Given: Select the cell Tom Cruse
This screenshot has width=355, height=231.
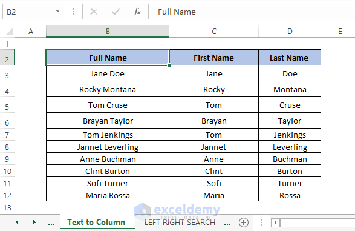Looking at the screenshot, I should tap(108, 105).
